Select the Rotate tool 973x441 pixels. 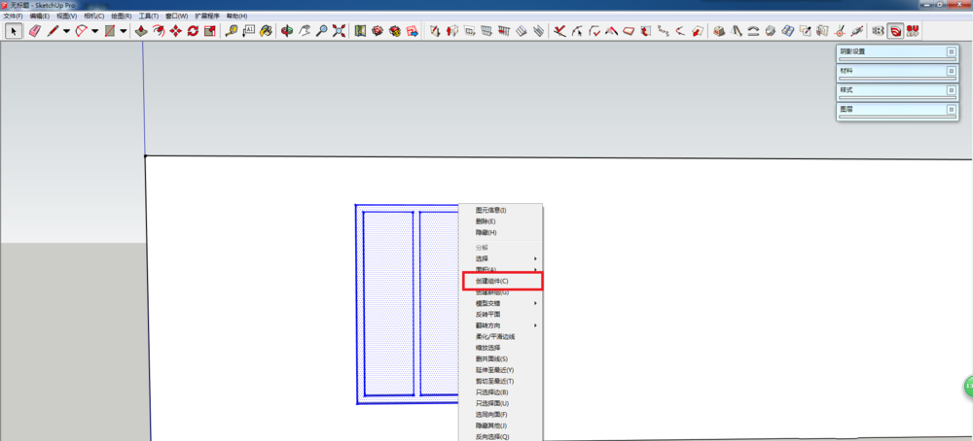point(193,31)
